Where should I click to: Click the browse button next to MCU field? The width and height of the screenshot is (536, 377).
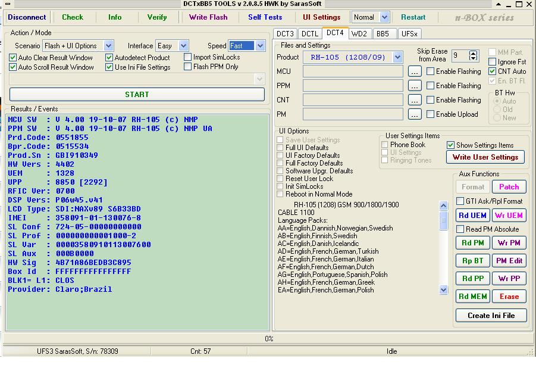coord(415,71)
